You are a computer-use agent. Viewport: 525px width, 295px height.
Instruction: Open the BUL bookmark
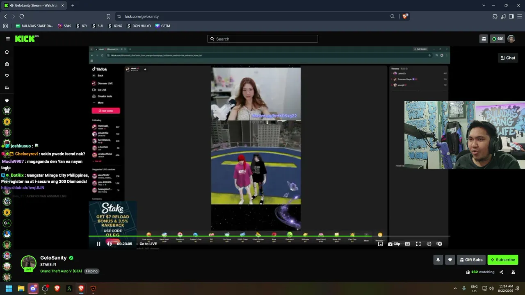(98, 26)
